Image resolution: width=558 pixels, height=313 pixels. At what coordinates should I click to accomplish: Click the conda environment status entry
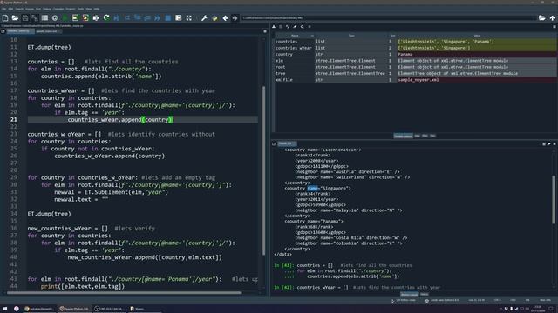(442, 300)
